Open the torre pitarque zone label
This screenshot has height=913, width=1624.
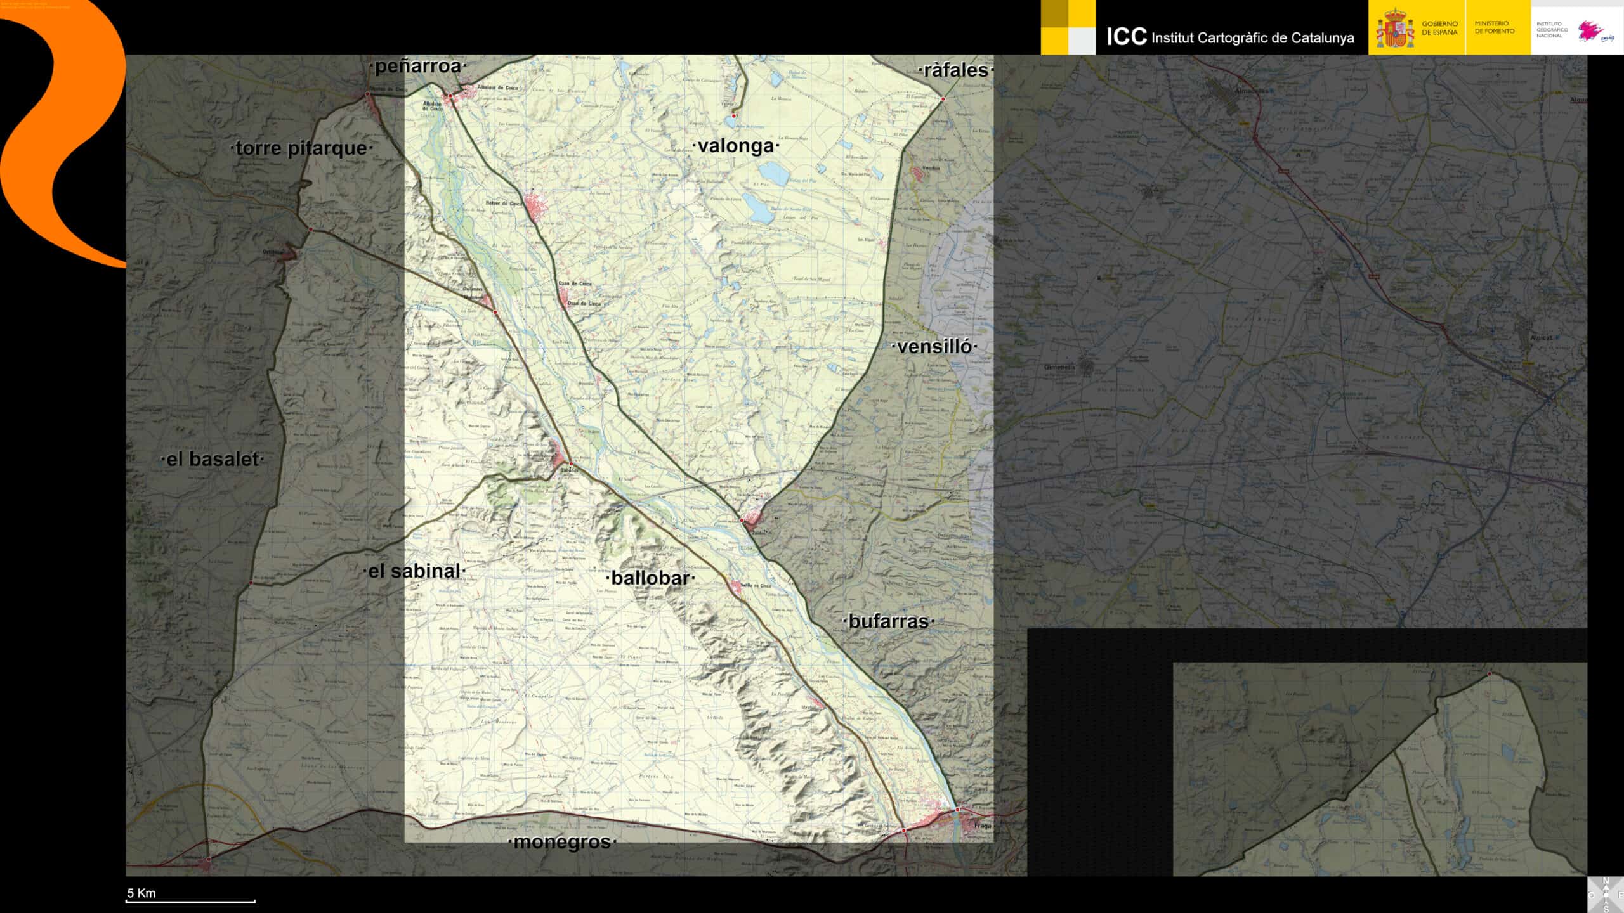[301, 148]
